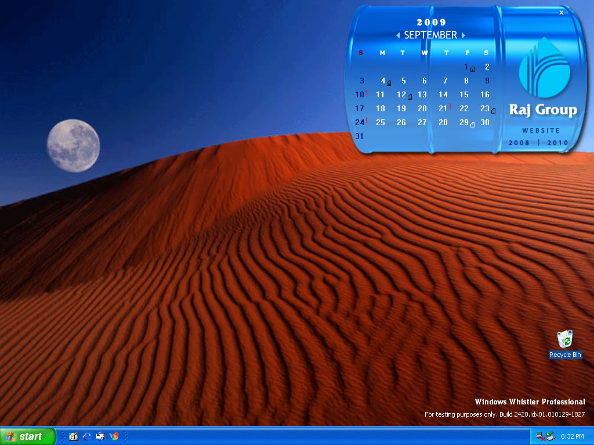Open the MSN butterfly quick launch icon
594x445 pixels.
pyautogui.click(x=114, y=436)
